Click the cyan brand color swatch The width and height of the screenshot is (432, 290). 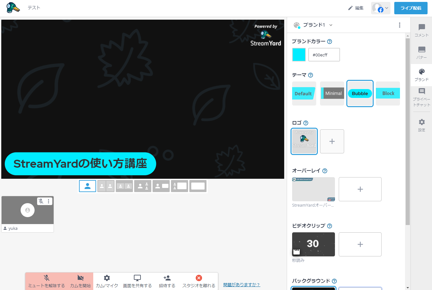click(x=299, y=55)
